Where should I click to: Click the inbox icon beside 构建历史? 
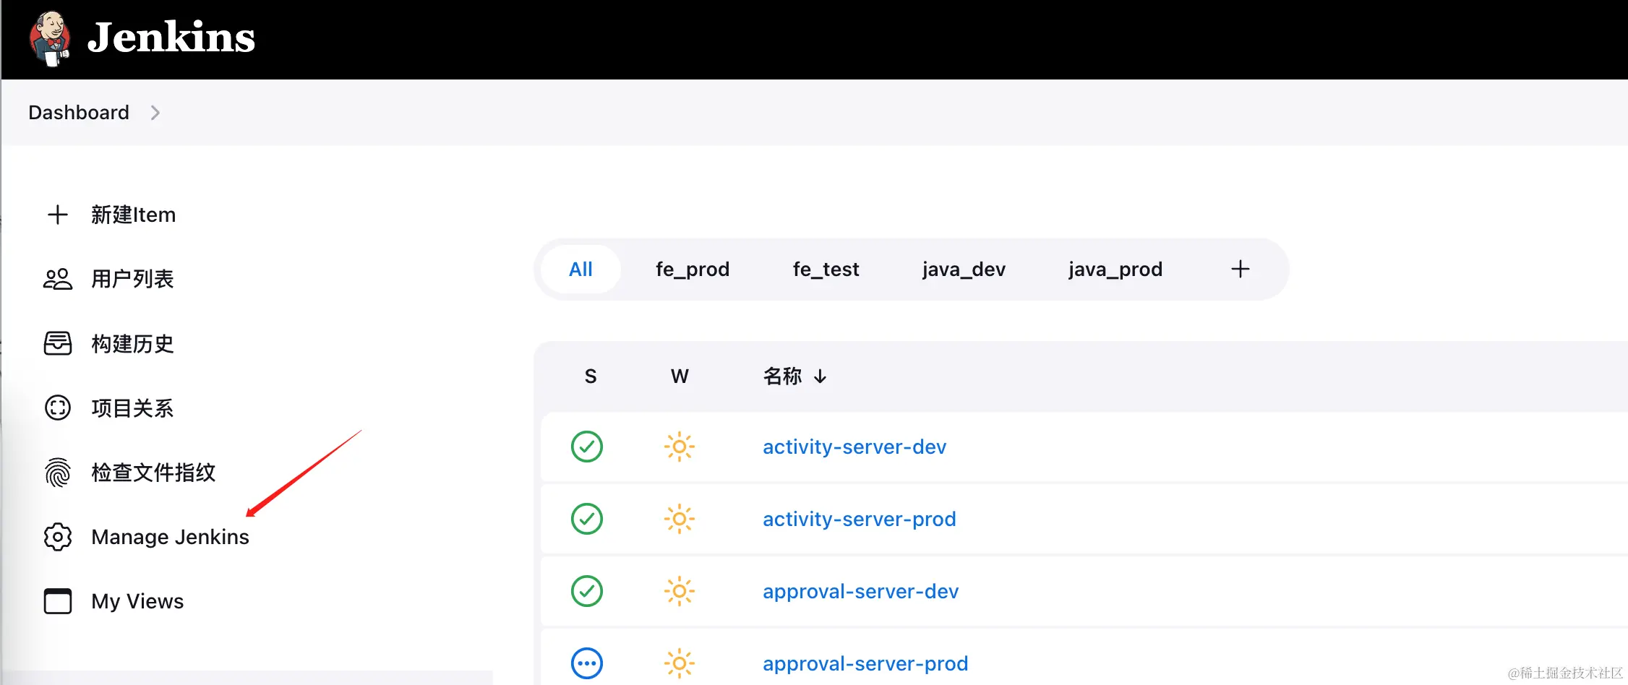58,343
